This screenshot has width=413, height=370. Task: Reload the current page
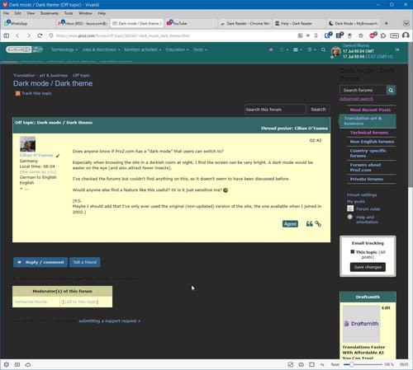pos(40,35)
